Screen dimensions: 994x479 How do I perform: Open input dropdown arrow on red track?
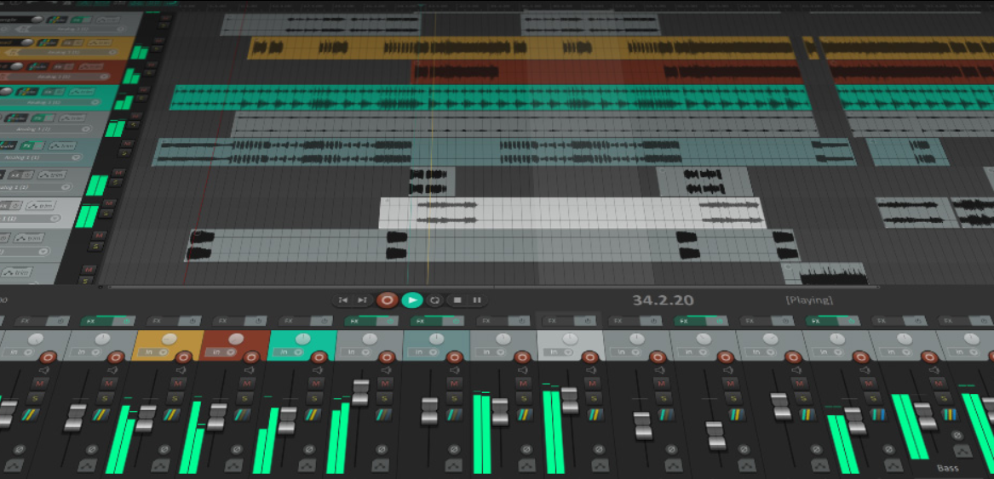(x=103, y=76)
